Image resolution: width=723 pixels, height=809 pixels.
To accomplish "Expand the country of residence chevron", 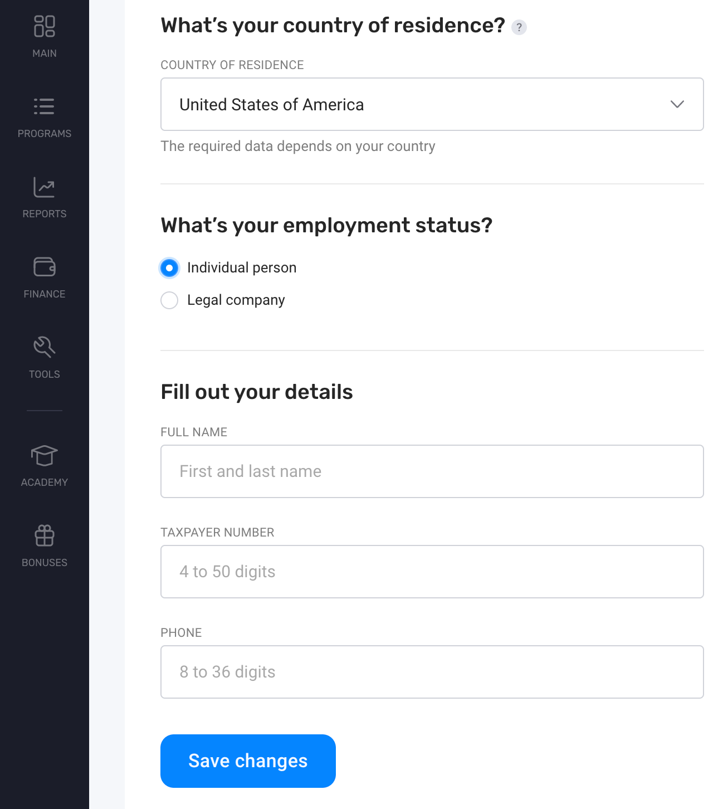I will (677, 104).
